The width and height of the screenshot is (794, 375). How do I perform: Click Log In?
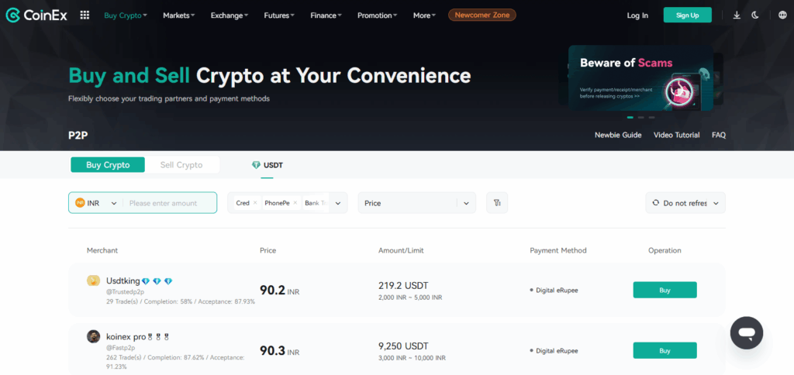[637, 15]
